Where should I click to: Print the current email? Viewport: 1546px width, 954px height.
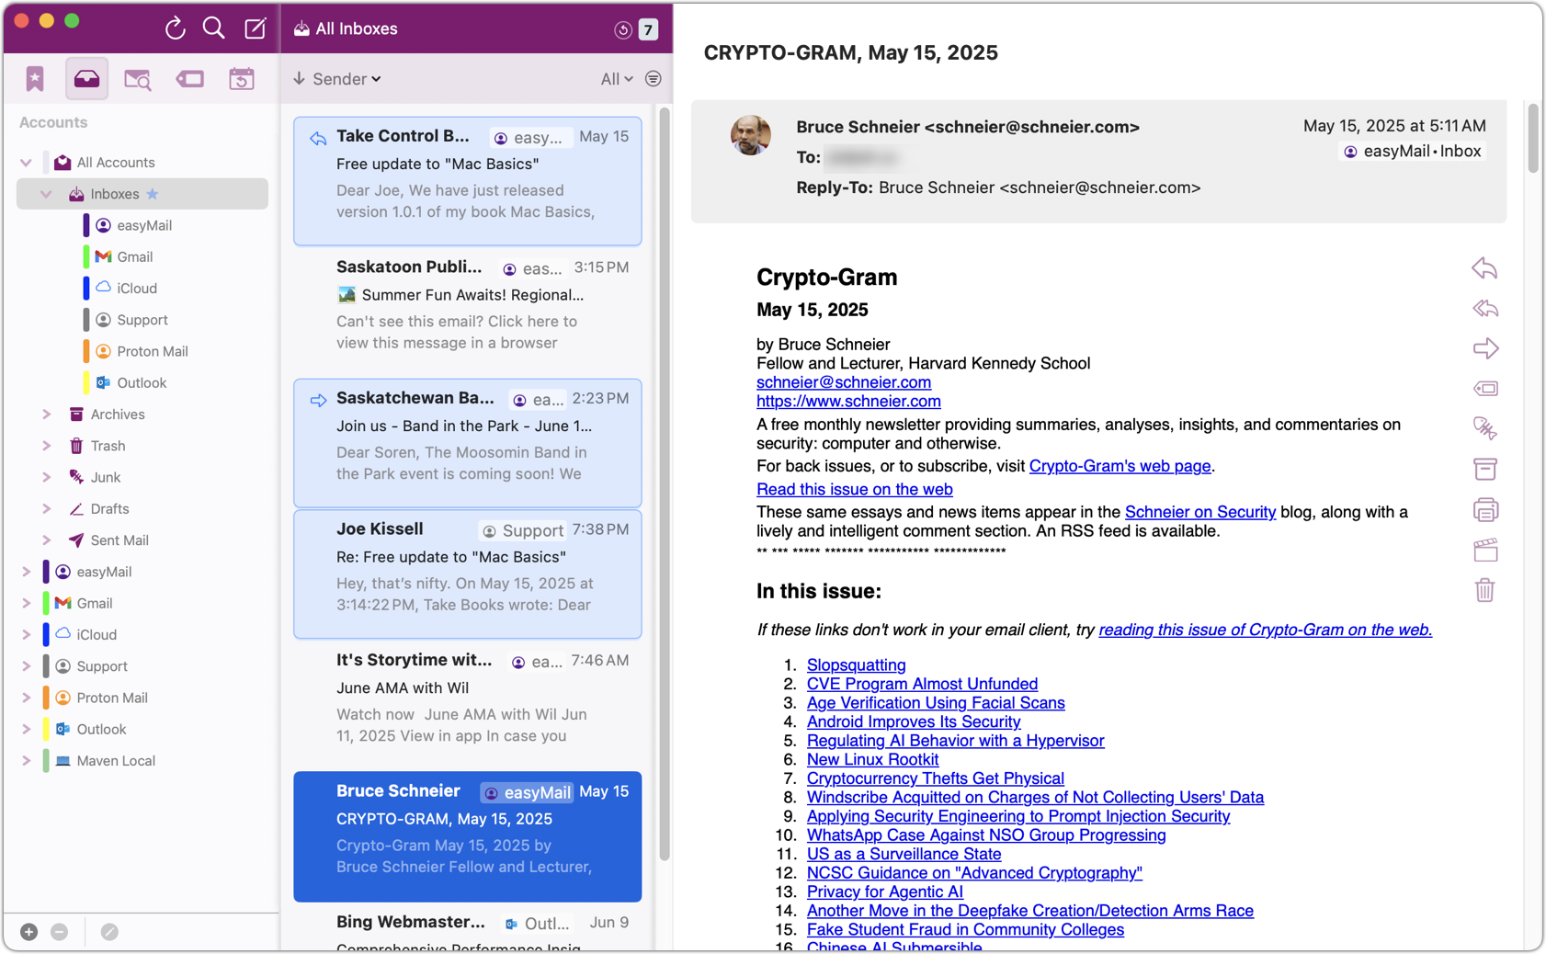click(x=1484, y=510)
